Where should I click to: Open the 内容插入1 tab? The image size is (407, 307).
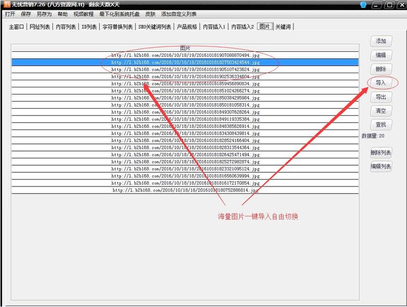[214, 27]
